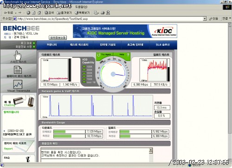Screen dimensions: 232x168
Task: Open the Mail toolbar icon
Action: (96, 13)
